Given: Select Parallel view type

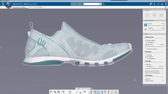Looking at the screenshot, I should (146, 64).
